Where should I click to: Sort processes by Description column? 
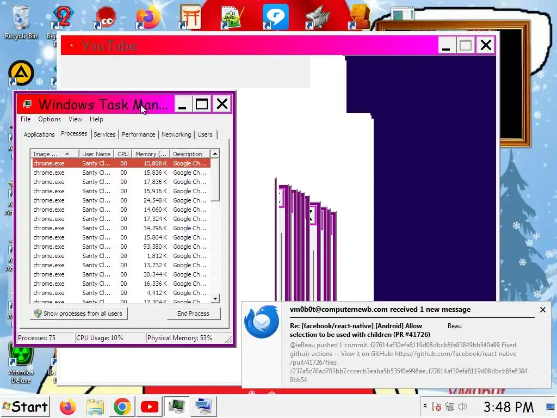(x=190, y=154)
